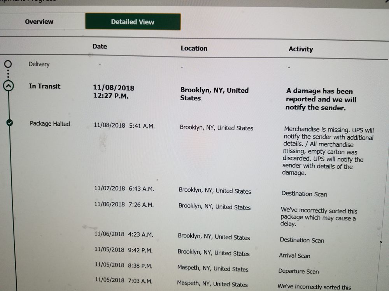The width and height of the screenshot is (389, 291).
Task: Select the 11/07/2018 Destination Scan entry
Action: pyautogui.click(x=304, y=194)
